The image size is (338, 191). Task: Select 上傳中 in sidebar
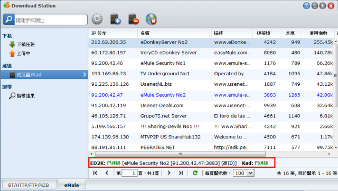23,53
